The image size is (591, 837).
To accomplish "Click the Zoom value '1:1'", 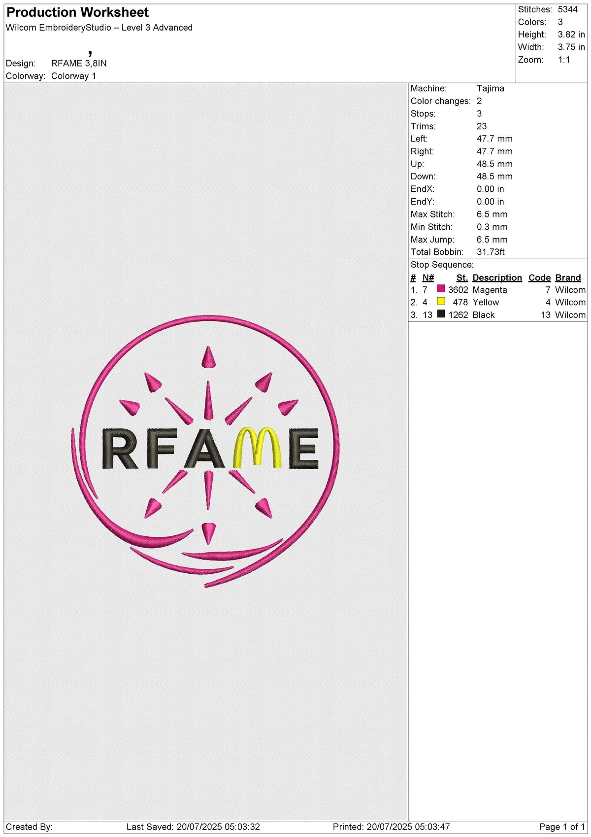I will pyautogui.click(x=564, y=60).
